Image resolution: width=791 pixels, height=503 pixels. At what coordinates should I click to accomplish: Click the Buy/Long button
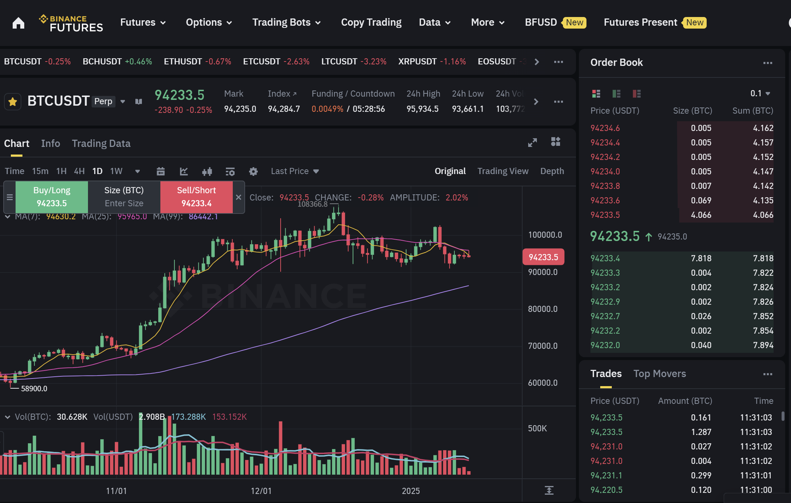pos(52,197)
